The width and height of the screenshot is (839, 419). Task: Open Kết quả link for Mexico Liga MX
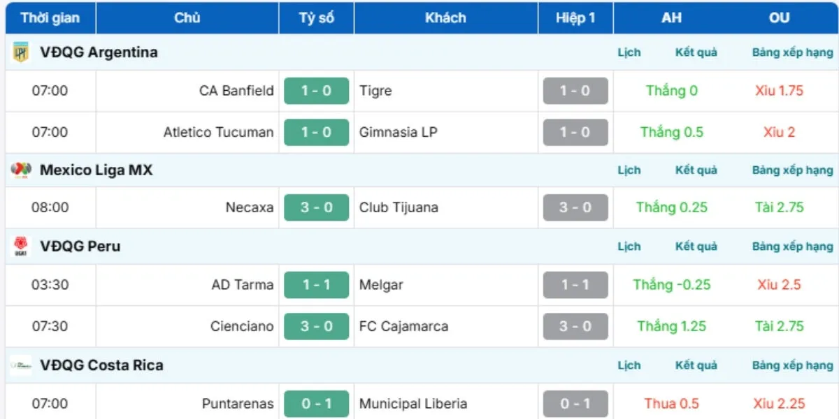[x=696, y=170]
